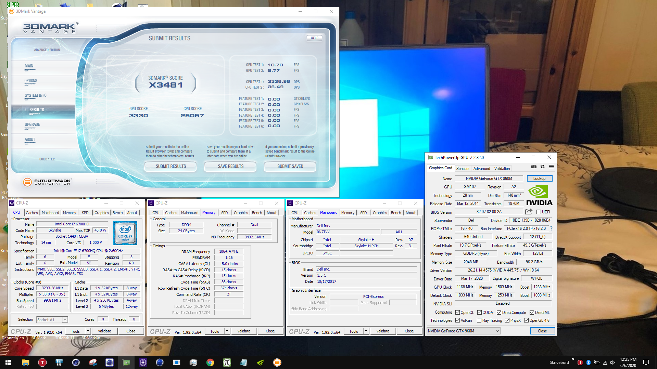Toggle the UEFI checkbox in GPU-Z

[539, 212]
